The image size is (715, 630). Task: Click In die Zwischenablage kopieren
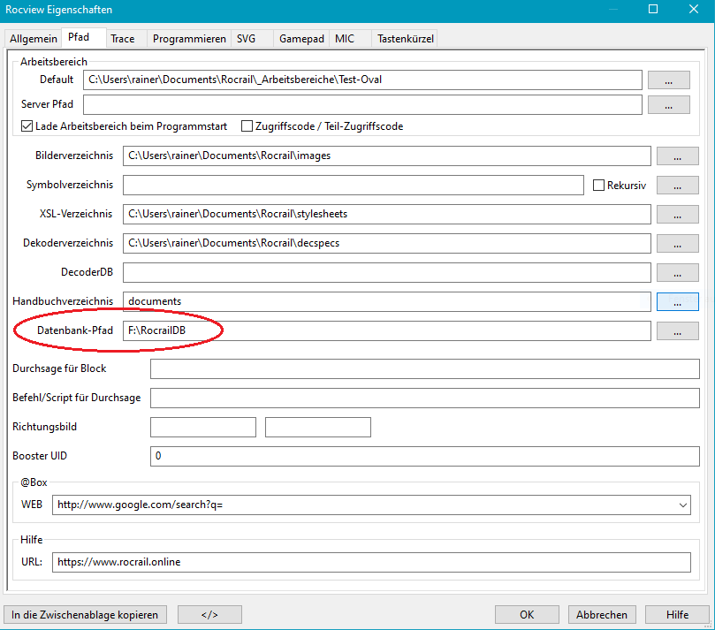(x=85, y=615)
